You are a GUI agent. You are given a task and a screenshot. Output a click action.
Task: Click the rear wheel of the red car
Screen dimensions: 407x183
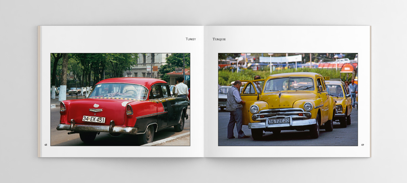146,134
